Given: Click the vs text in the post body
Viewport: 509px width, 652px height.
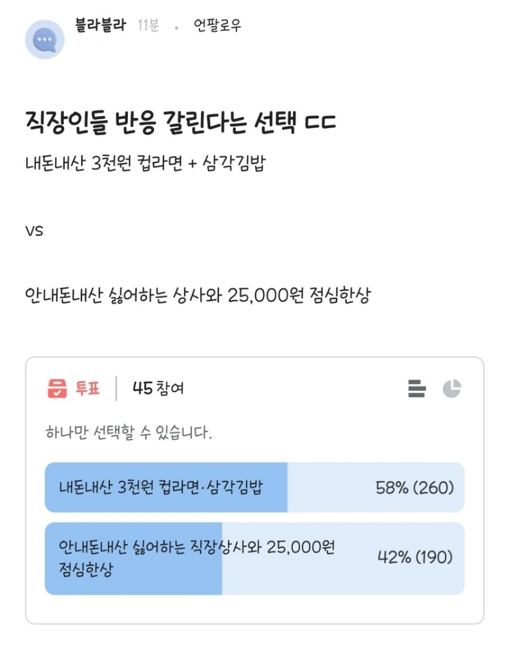Looking at the screenshot, I should pos(34,231).
